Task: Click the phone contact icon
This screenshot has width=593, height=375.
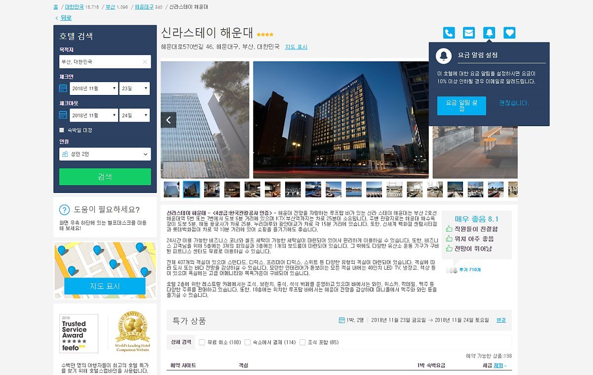Action: (449, 33)
